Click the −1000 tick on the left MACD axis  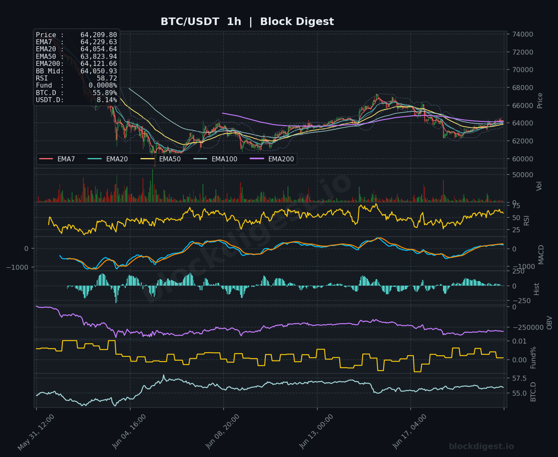click(18, 267)
